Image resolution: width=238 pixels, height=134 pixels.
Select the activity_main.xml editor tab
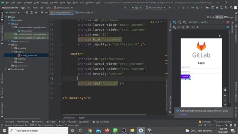(61, 12)
